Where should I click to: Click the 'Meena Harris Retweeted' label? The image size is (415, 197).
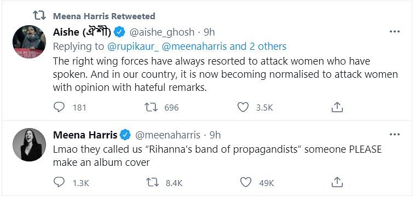[104, 16]
